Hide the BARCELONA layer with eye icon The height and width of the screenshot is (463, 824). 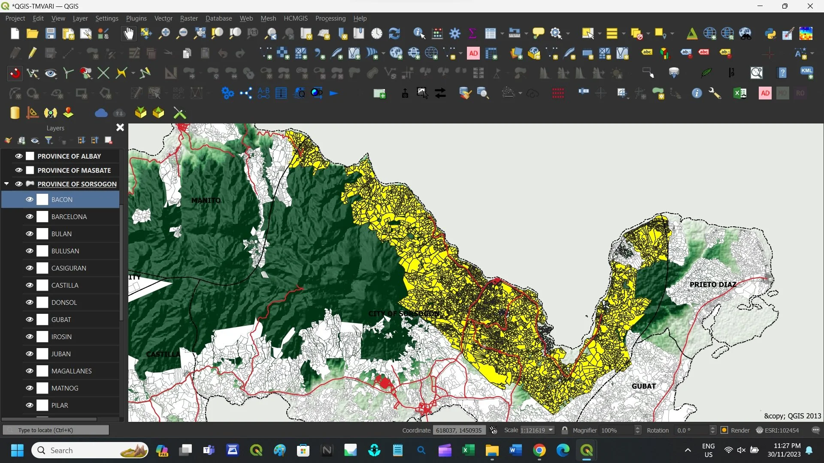[29, 216]
